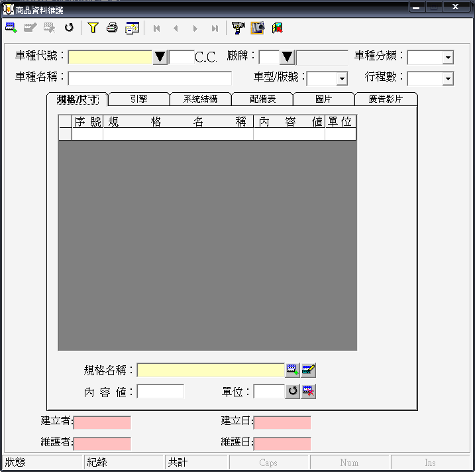The height and width of the screenshot is (472, 475).
Task: Click the printer icon in the toolbar
Action: tap(112, 28)
